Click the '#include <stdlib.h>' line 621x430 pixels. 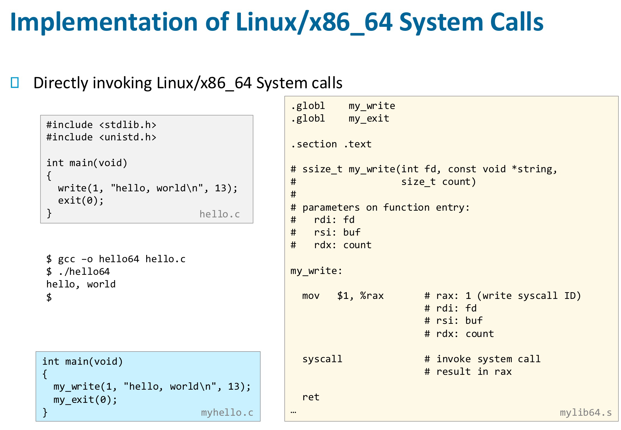101,125
